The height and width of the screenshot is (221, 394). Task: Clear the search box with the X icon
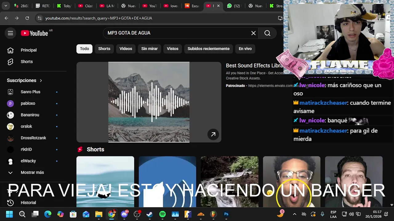(253, 33)
